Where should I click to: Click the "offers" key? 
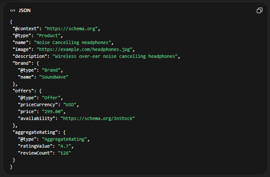pyautogui.click(x=23, y=91)
